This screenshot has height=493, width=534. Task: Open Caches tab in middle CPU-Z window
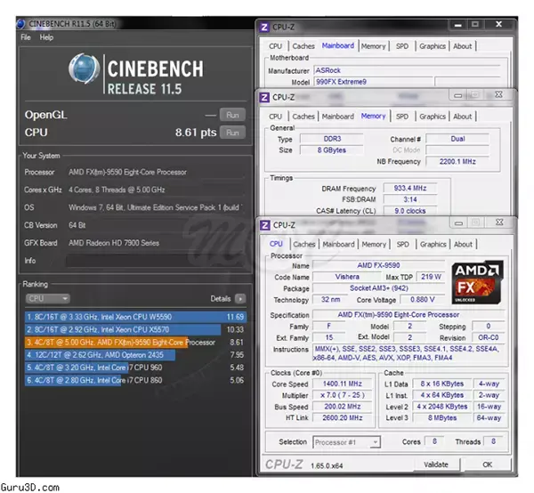[303, 117]
